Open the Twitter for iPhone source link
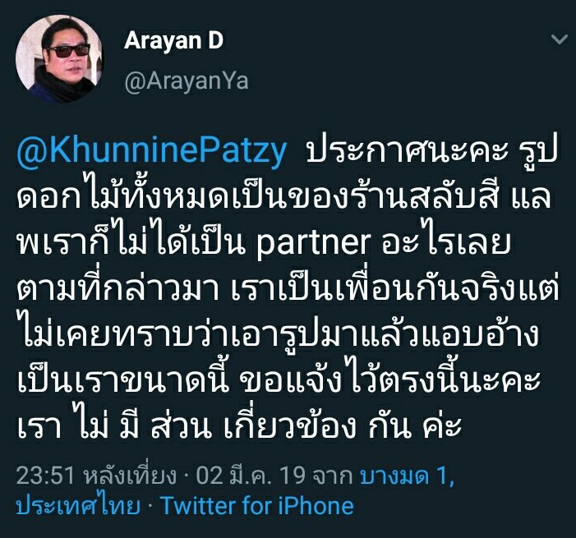 [x=257, y=506]
